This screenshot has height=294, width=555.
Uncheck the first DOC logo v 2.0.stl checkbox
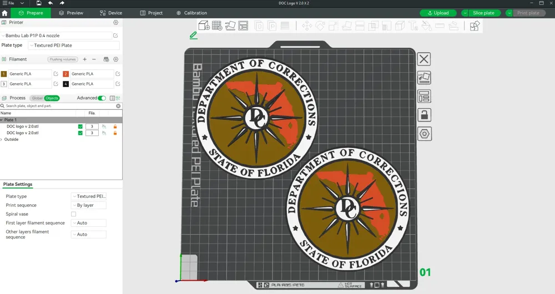point(80,126)
